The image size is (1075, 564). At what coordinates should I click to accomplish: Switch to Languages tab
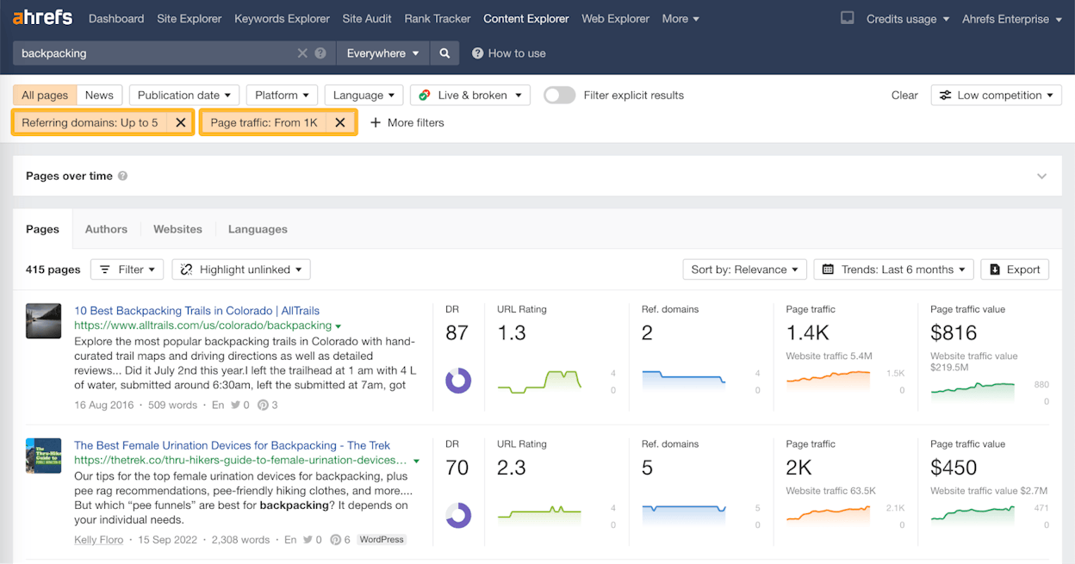pyautogui.click(x=258, y=229)
